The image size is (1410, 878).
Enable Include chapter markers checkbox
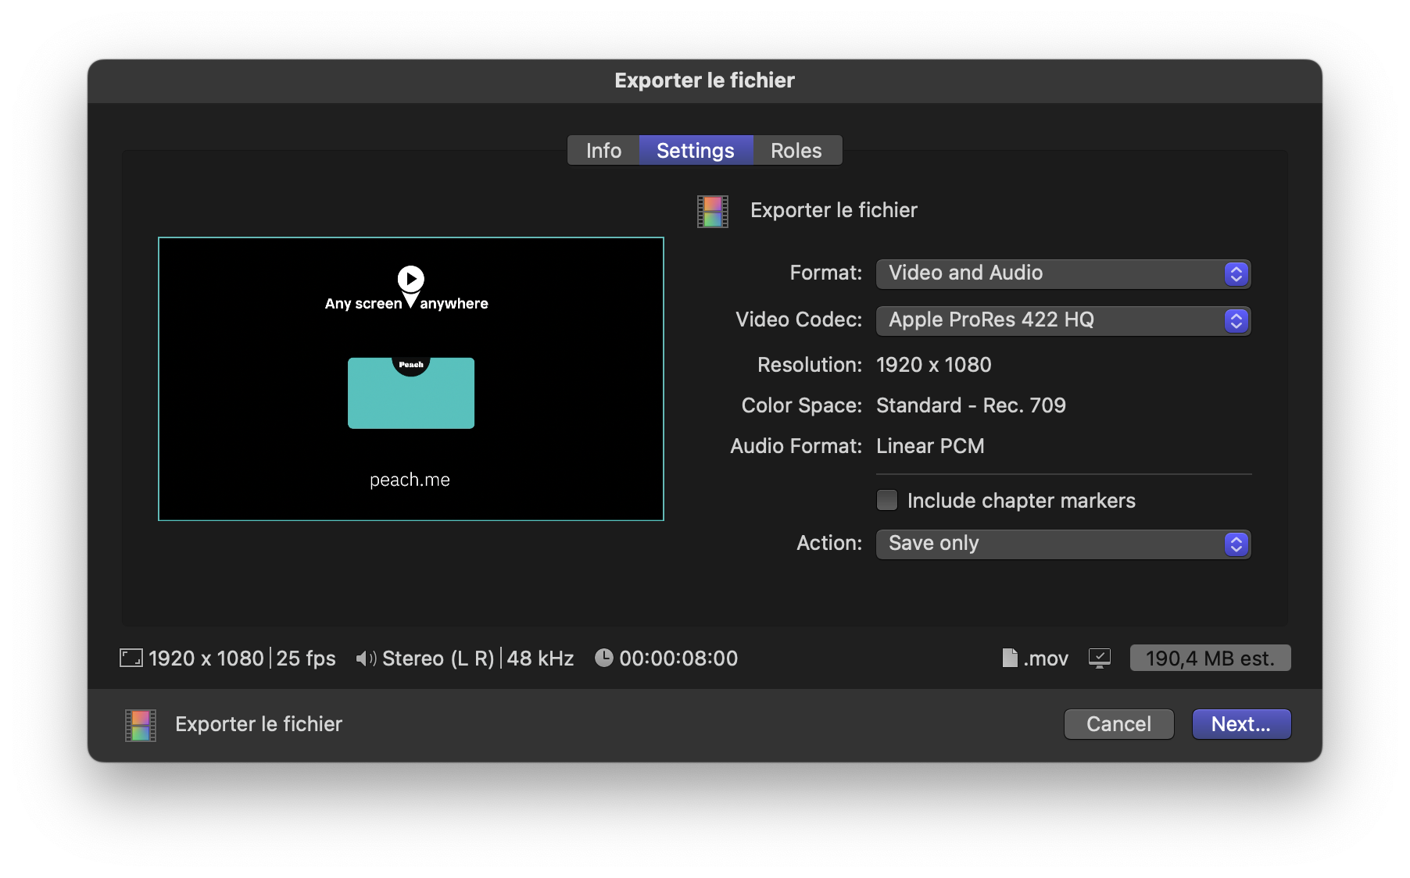tap(887, 500)
